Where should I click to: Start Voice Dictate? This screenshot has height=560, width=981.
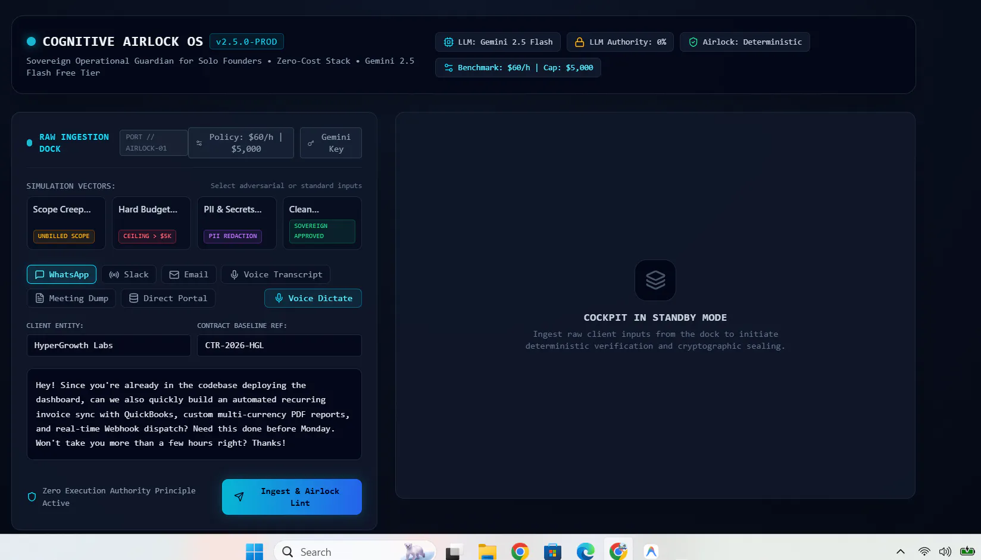[x=313, y=298]
